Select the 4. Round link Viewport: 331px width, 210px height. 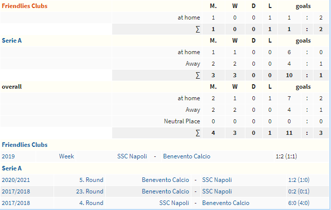92,203
